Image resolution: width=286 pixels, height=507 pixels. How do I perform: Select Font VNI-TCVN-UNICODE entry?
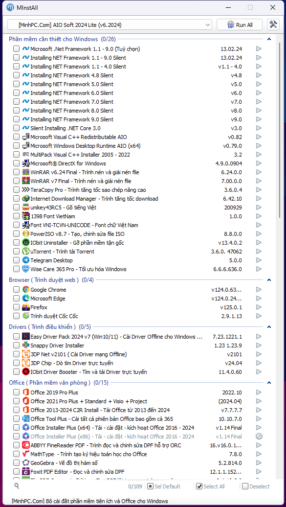tap(85, 225)
